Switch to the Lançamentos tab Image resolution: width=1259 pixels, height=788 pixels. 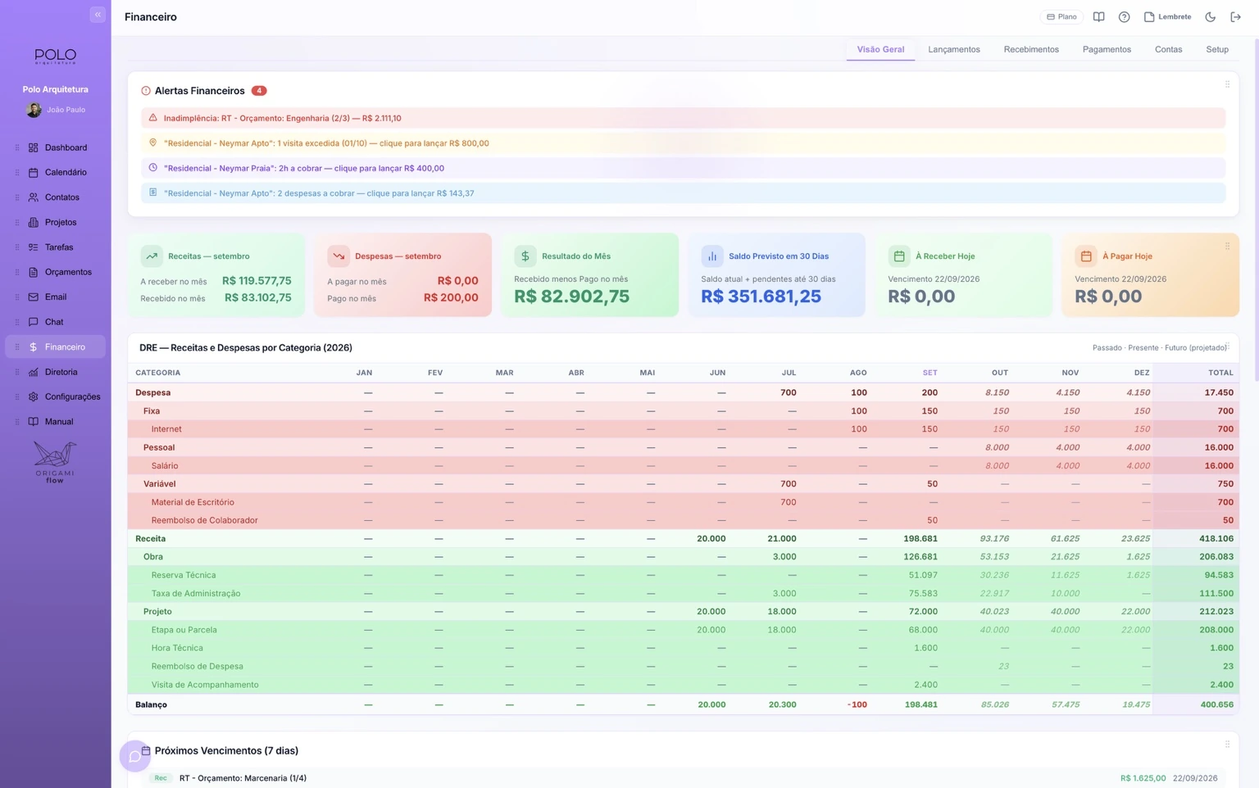coord(954,50)
